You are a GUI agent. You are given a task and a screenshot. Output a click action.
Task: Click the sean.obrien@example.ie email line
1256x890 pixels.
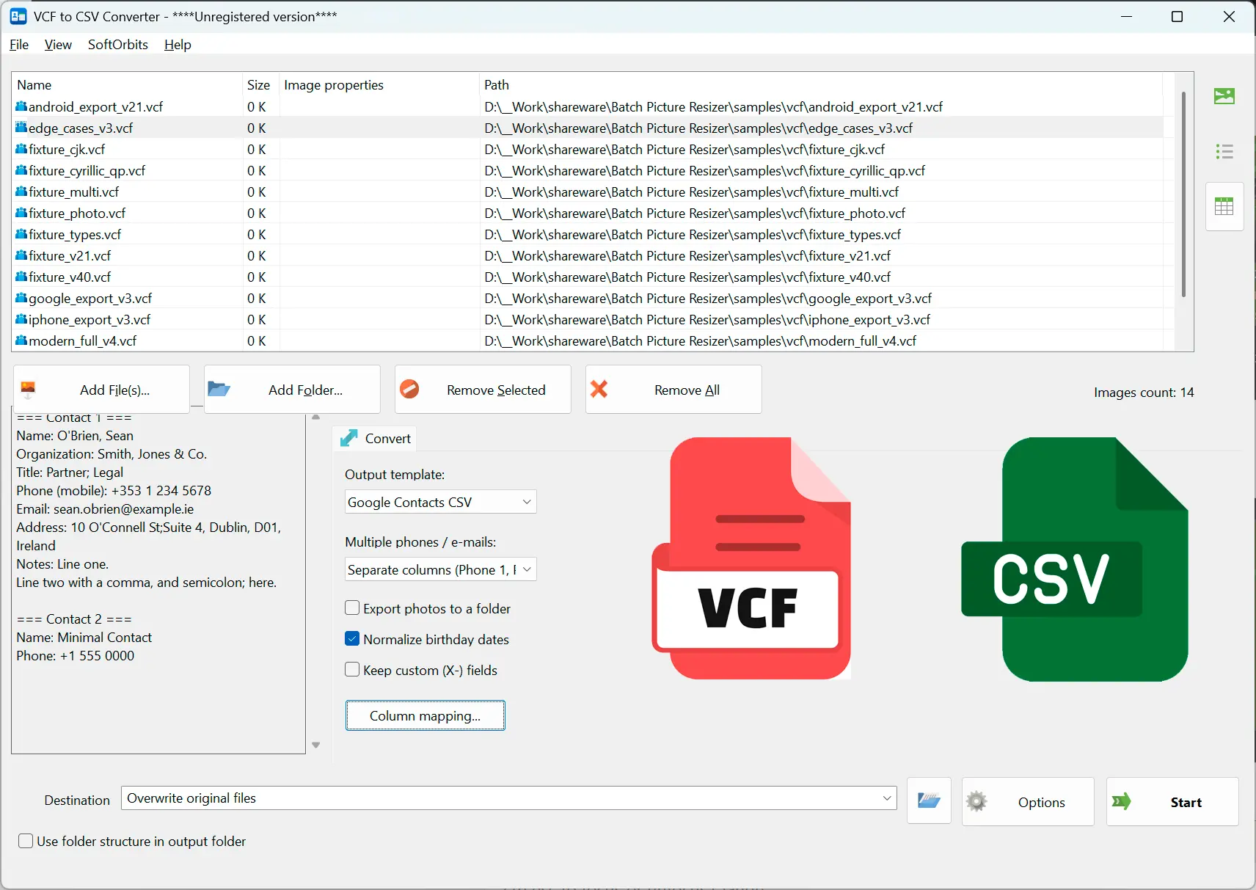pos(105,509)
